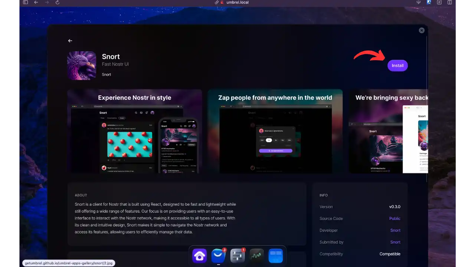This screenshot has height=267, width=475.
Task: Open Live Usage graph icon in dock
Action: click(257, 256)
